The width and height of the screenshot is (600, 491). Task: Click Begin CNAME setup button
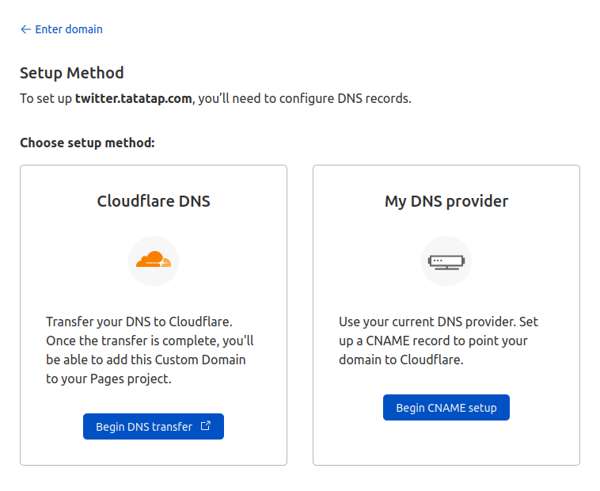[x=446, y=408]
